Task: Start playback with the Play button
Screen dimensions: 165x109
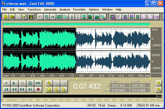Action: [14, 83]
